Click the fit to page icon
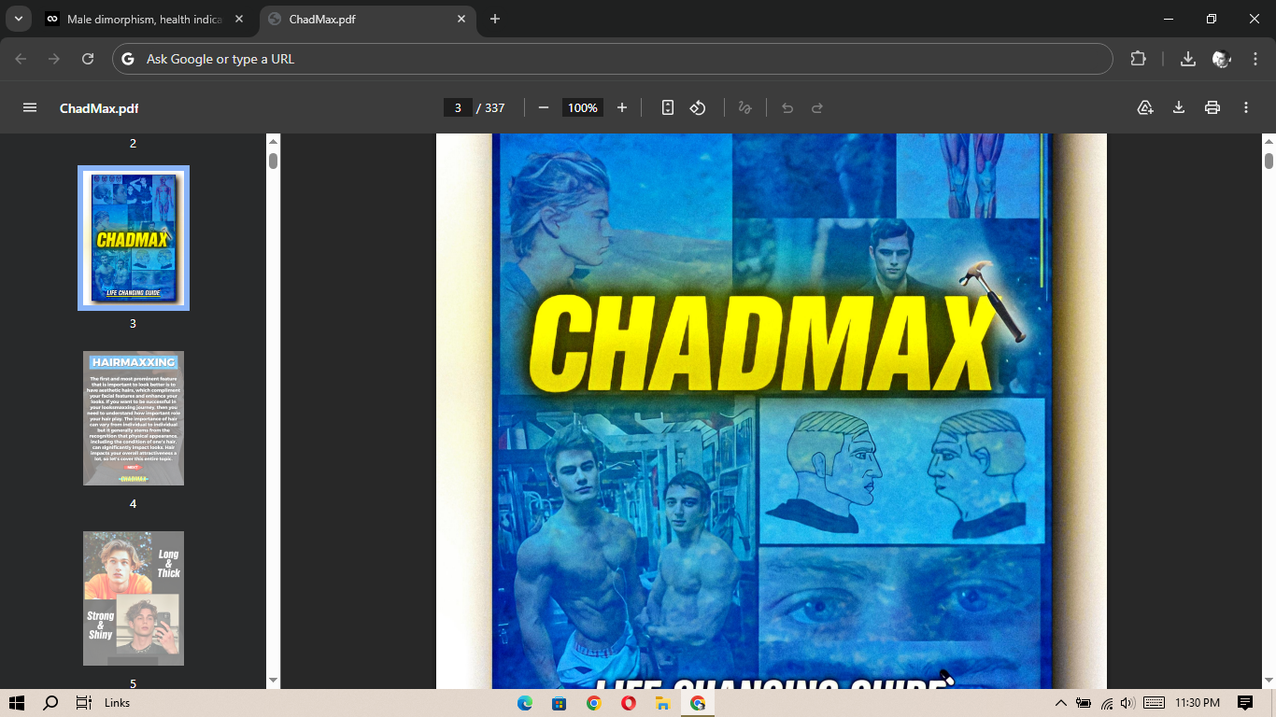1276x717 pixels. tap(668, 107)
